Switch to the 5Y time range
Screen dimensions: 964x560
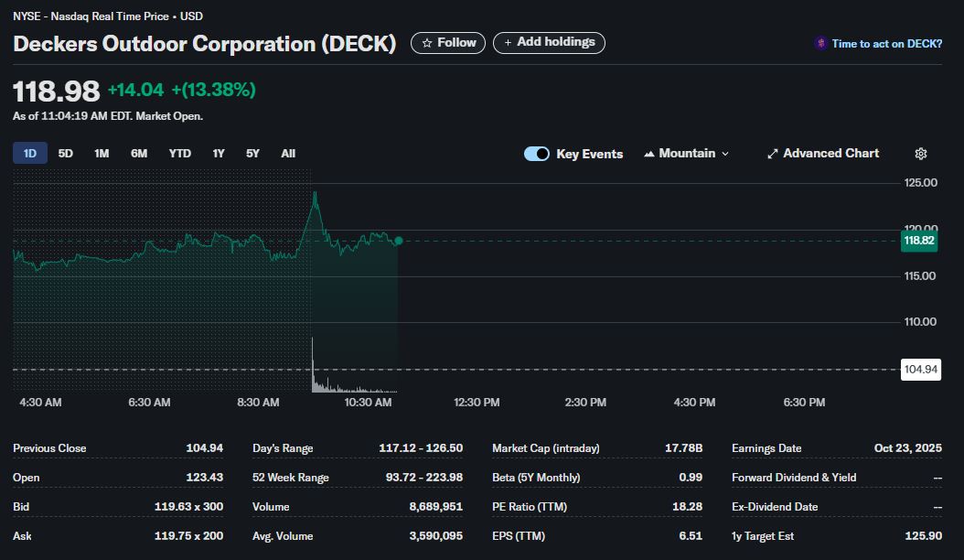(252, 153)
